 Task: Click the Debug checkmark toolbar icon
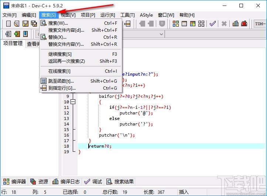(x=213, y=24)
